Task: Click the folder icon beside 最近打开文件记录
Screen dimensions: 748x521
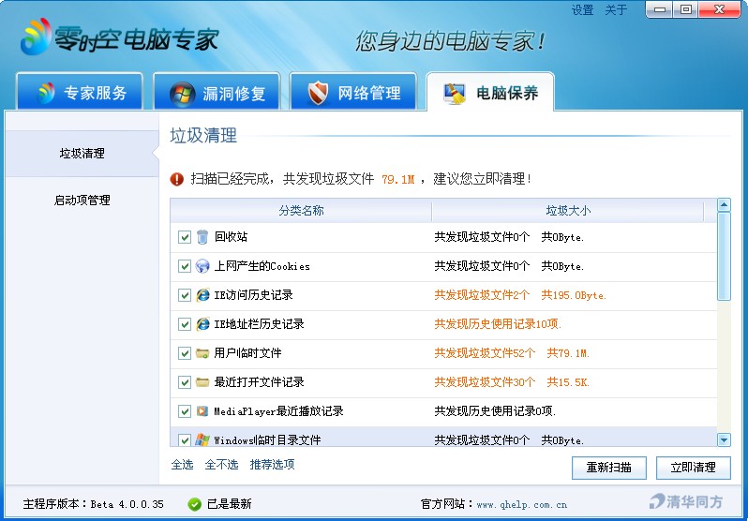Action: (202, 382)
